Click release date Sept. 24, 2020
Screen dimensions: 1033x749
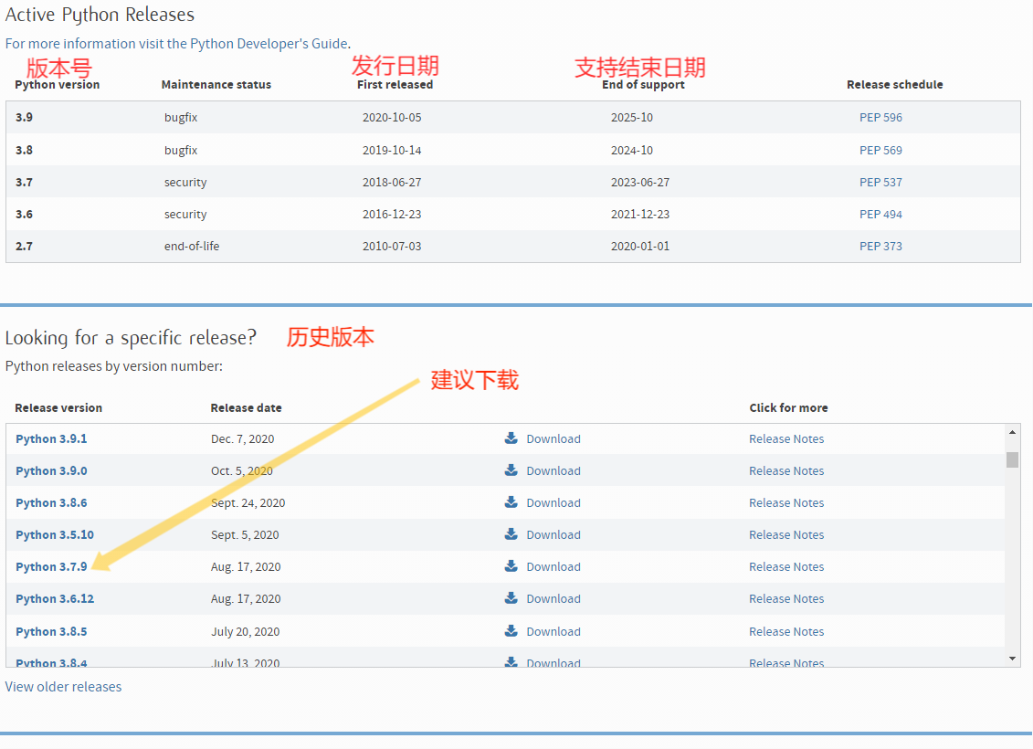click(x=248, y=502)
